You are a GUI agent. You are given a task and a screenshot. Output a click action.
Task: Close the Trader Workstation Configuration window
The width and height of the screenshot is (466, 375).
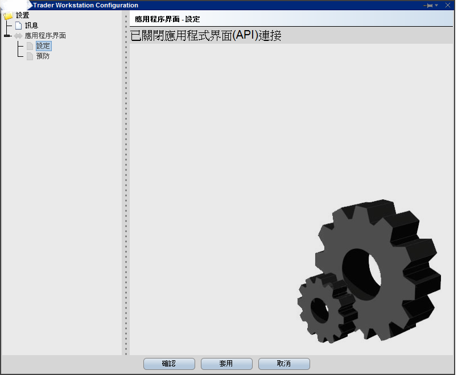click(x=448, y=5)
